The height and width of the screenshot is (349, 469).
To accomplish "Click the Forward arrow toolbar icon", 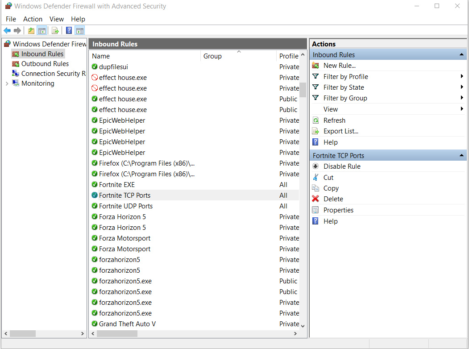I will tap(17, 30).
